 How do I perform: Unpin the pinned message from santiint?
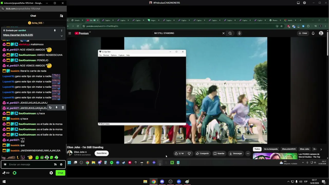click(x=55, y=31)
